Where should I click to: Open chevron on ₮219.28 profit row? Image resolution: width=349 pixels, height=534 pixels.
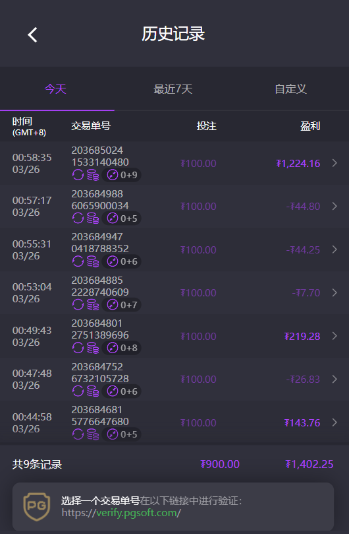[335, 336]
